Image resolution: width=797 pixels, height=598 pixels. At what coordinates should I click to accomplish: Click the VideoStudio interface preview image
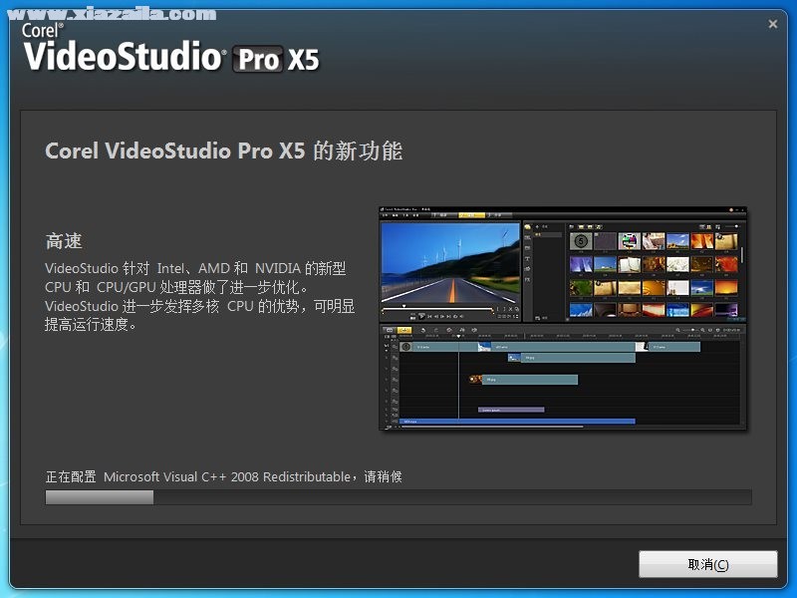coord(563,318)
